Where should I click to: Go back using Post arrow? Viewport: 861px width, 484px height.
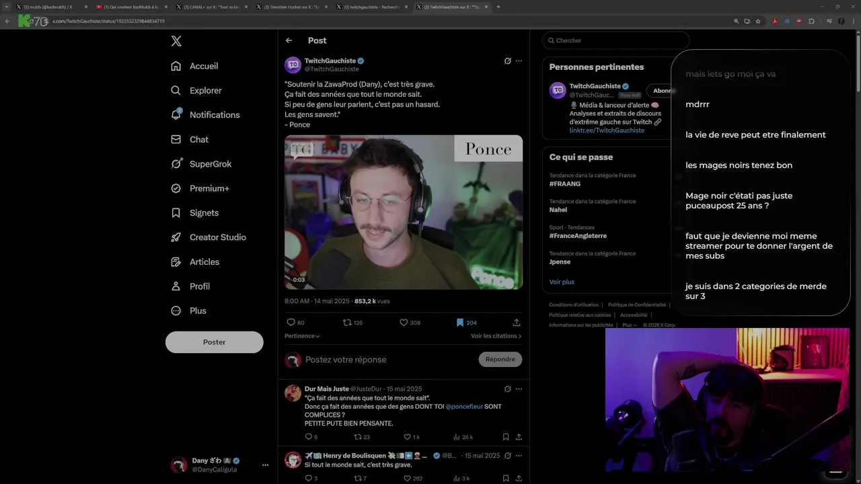click(x=289, y=40)
